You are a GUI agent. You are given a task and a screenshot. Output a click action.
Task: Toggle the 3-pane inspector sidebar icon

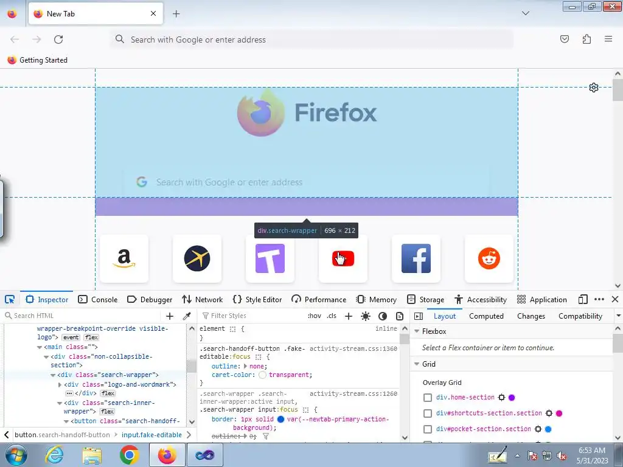tap(419, 316)
